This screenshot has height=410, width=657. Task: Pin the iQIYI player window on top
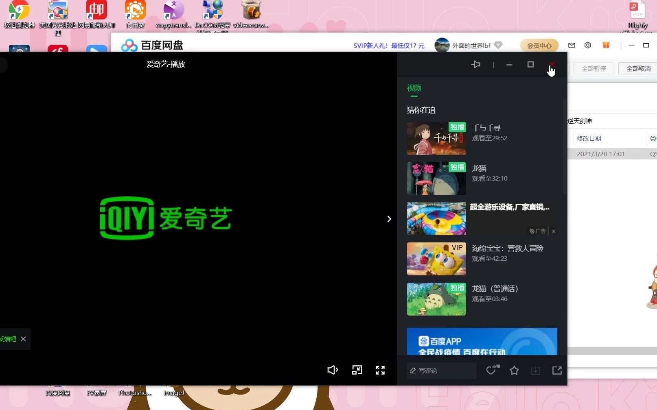[x=476, y=64]
